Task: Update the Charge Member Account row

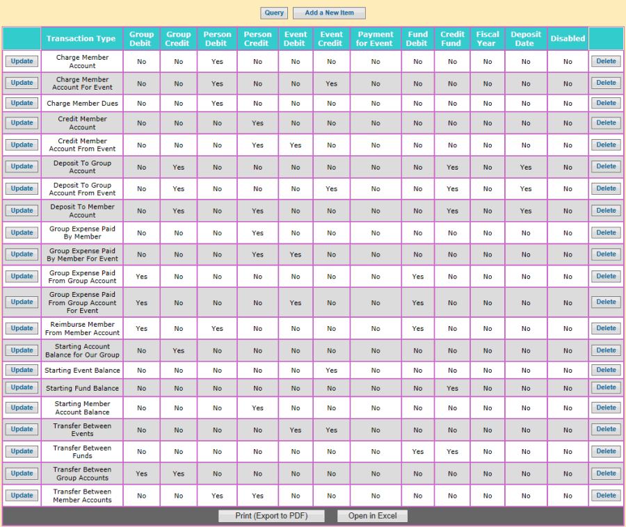Action: click(22, 61)
